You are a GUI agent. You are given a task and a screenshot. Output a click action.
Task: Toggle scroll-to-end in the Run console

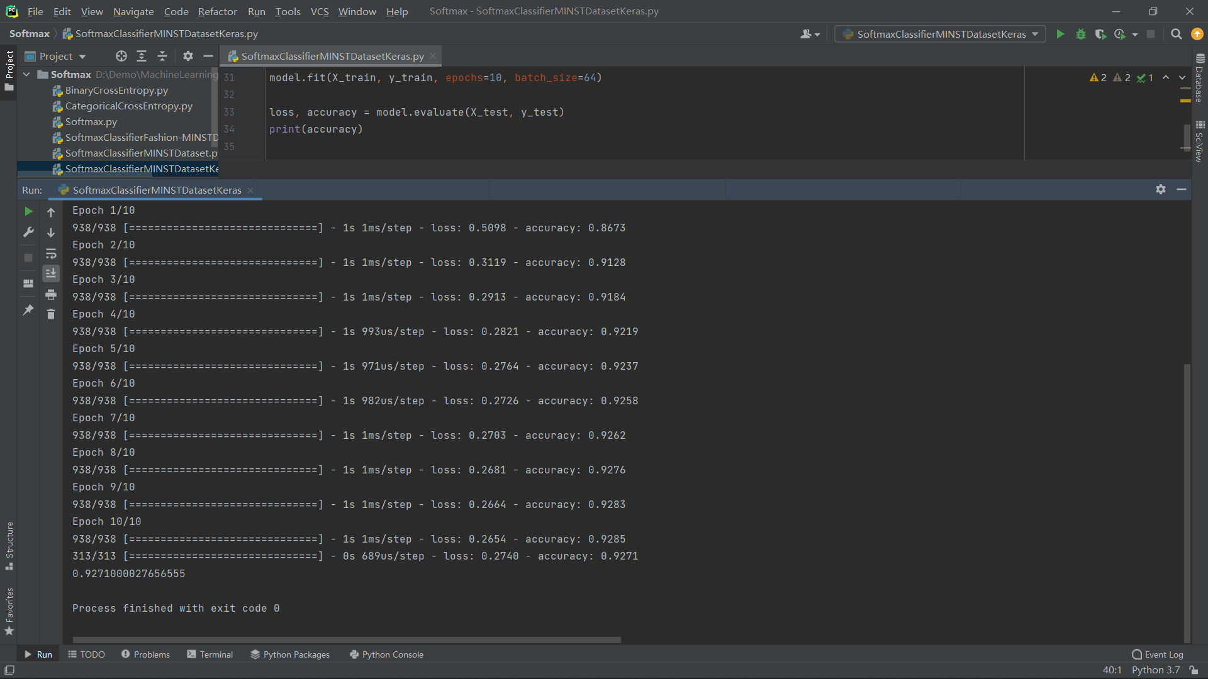[x=51, y=273]
